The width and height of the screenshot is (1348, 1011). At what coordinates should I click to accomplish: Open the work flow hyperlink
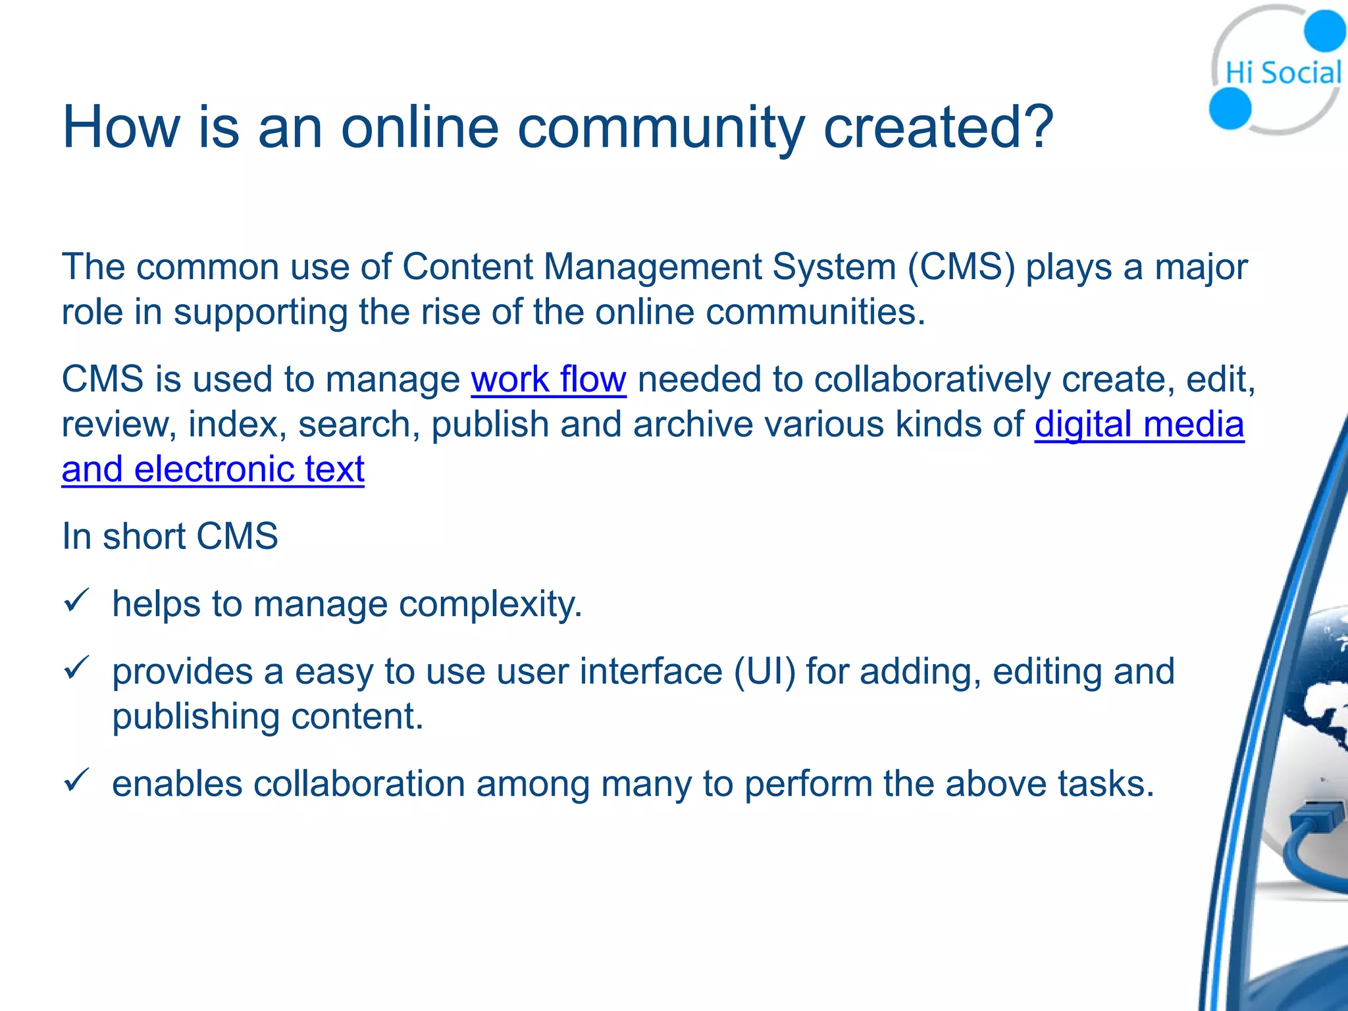548,380
